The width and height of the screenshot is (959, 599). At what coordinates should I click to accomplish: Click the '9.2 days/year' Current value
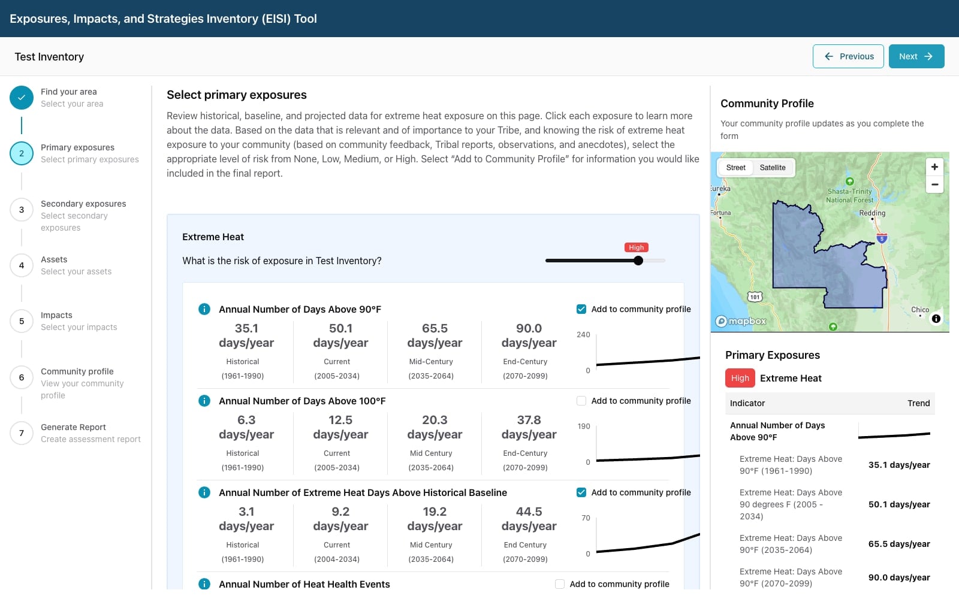coord(340,519)
